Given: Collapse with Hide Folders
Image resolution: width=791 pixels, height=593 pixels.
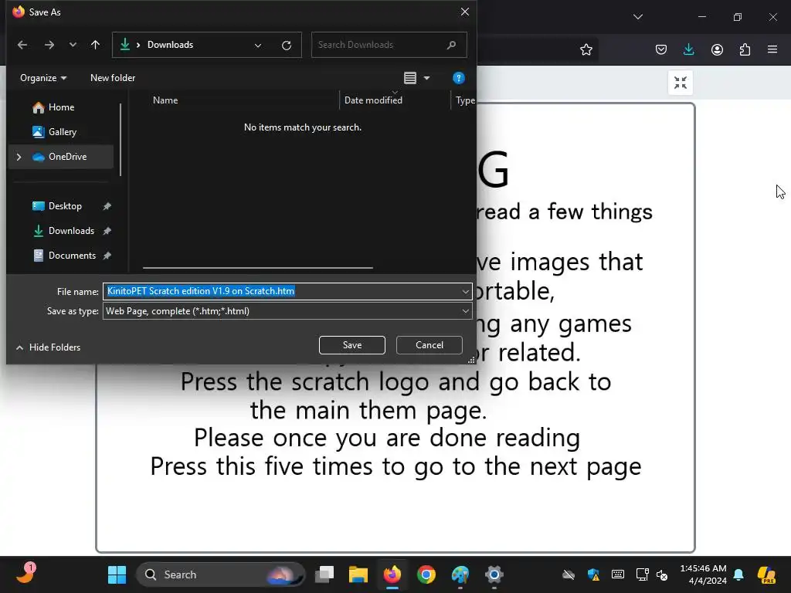Looking at the screenshot, I should tap(49, 347).
